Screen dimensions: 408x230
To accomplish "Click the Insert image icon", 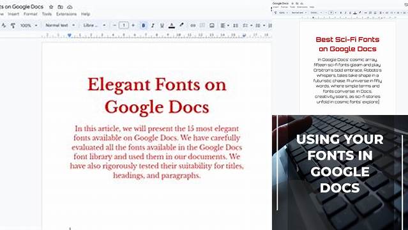I will point(212,26).
